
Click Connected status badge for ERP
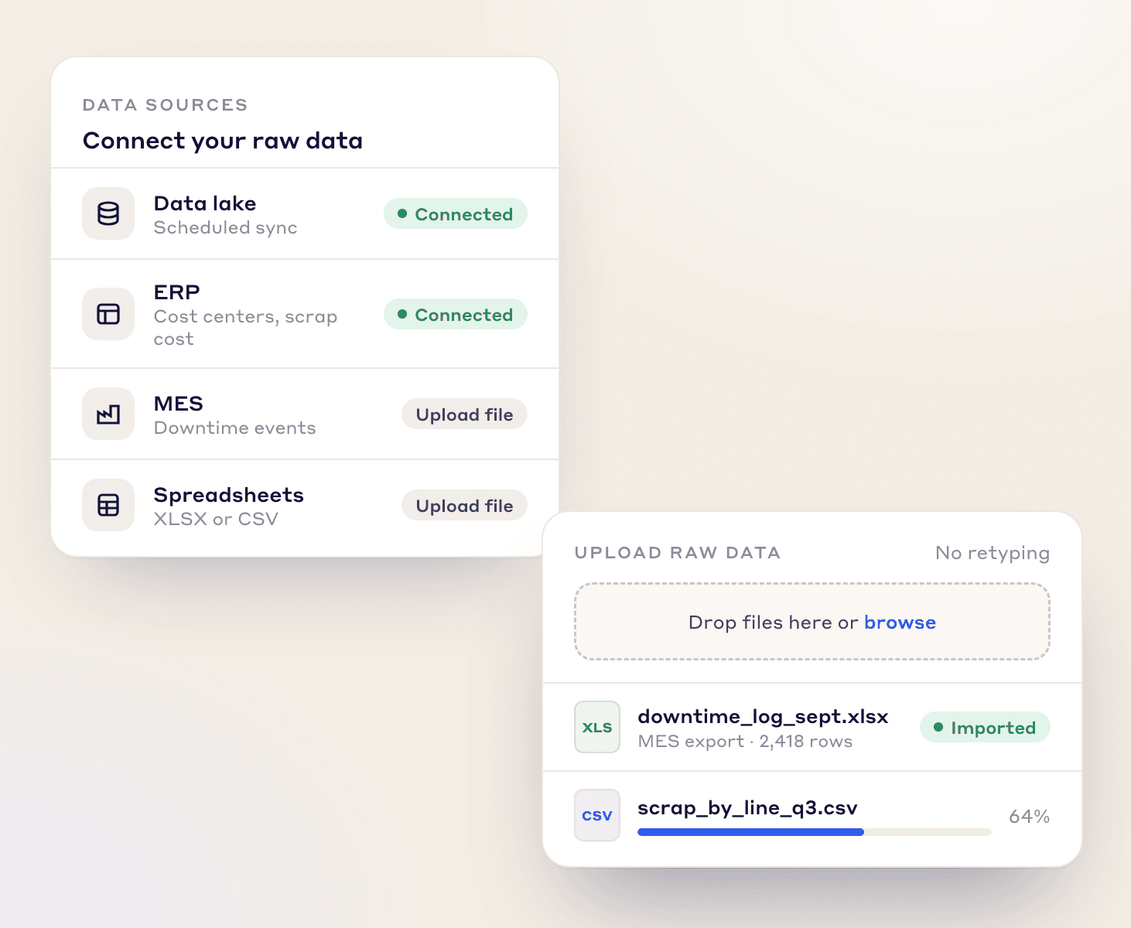pos(456,315)
